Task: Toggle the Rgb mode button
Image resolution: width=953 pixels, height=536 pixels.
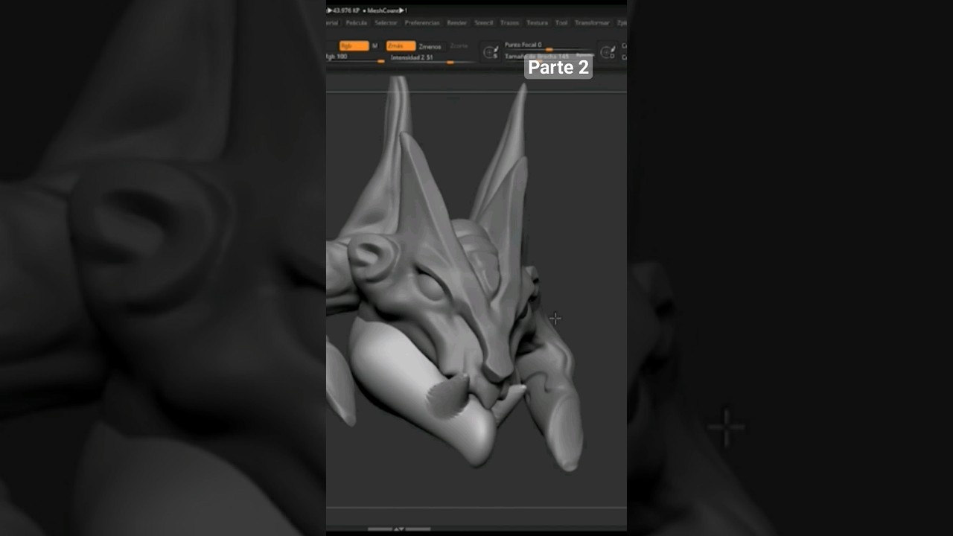Action: (354, 46)
